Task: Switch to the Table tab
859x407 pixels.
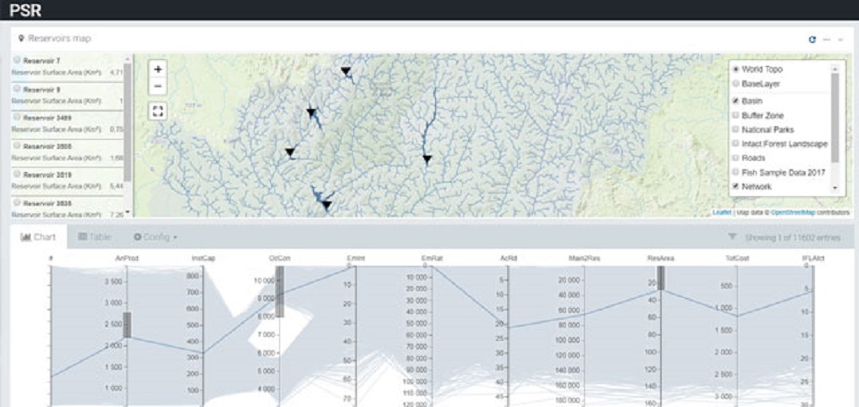Action: click(x=95, y=238)
